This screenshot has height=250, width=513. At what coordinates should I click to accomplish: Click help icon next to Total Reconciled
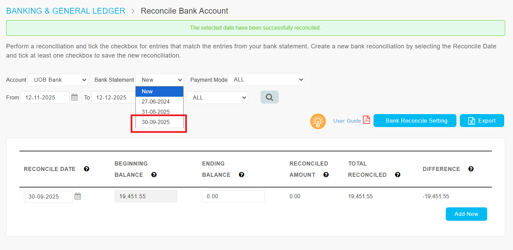pyautogui.click(x=397, y=175)
